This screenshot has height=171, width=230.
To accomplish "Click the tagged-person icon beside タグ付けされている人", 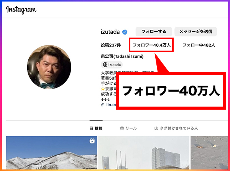I will (156, 128).
